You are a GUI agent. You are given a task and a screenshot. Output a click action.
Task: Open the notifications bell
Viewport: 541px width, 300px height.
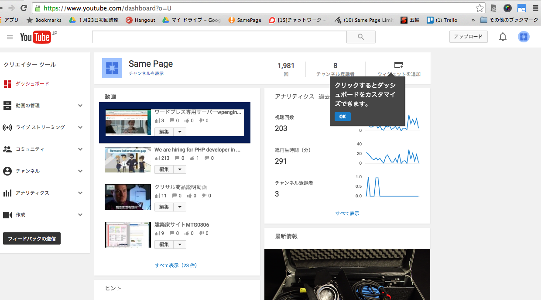coord(503,37)
